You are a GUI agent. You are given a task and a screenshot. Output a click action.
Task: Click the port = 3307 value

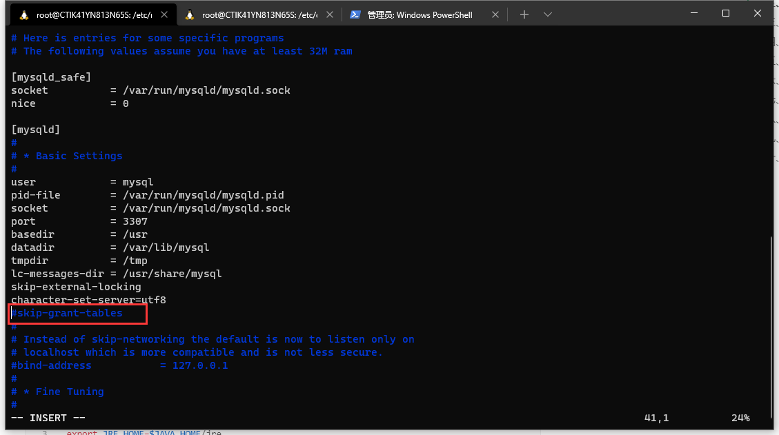point(135,221)
